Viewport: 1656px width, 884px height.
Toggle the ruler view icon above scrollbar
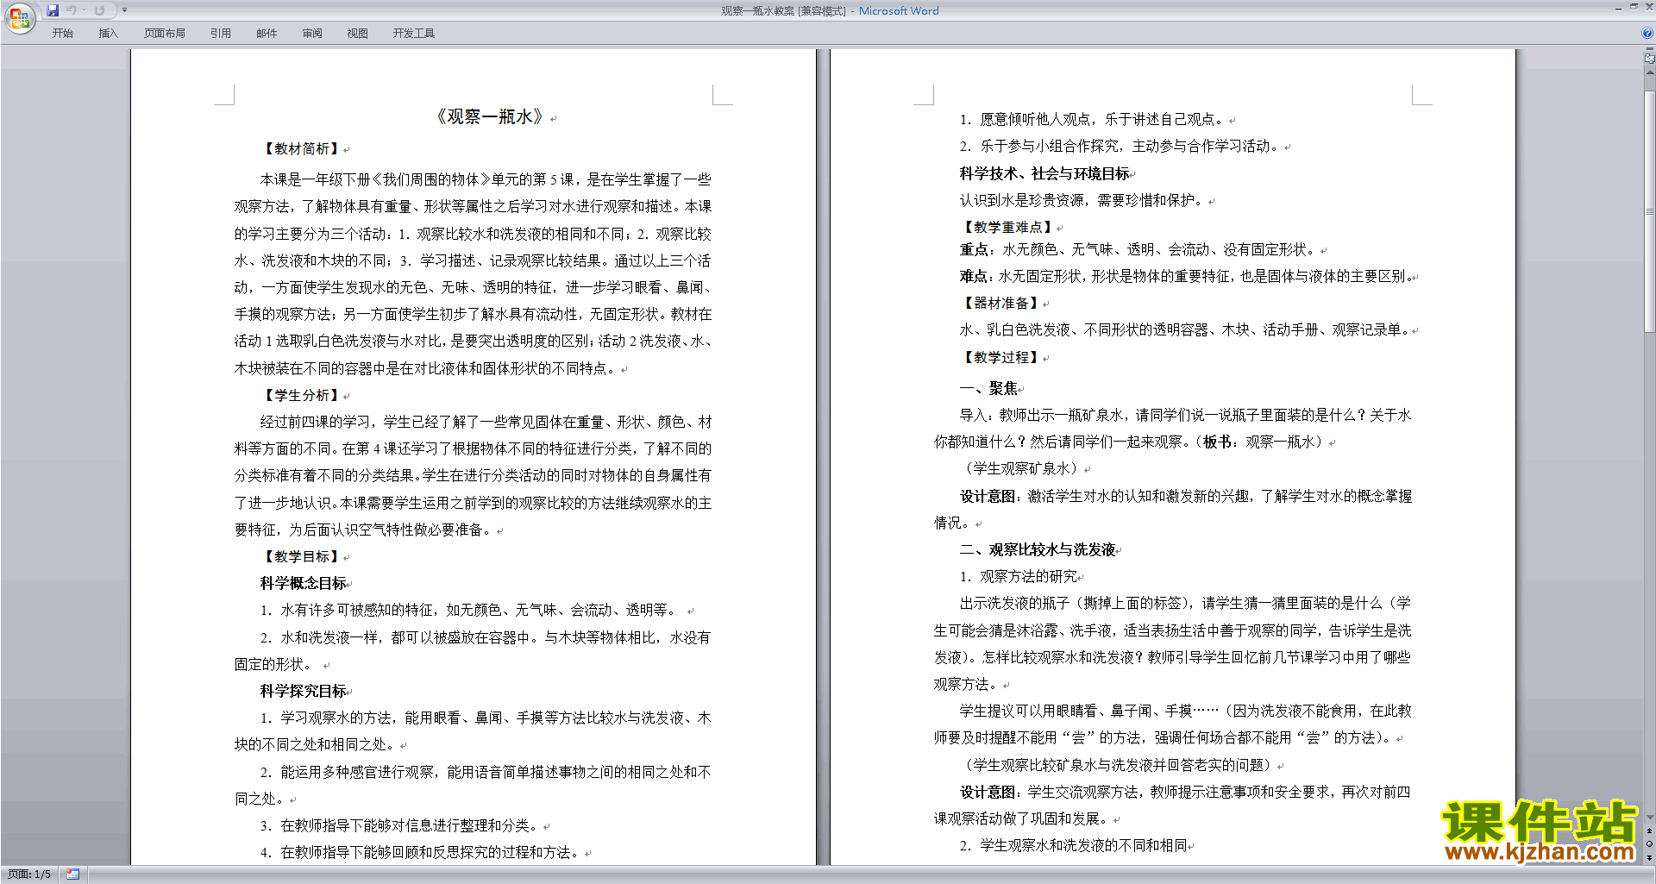[x=1649, y=60]
